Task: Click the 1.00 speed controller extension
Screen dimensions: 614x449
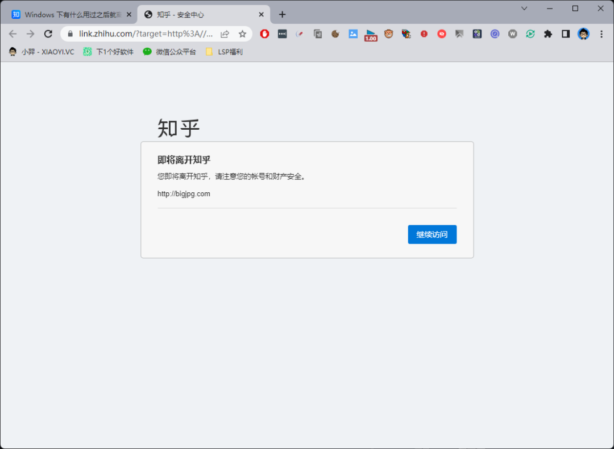Action: pyautogui.click(x=371, y=35)
